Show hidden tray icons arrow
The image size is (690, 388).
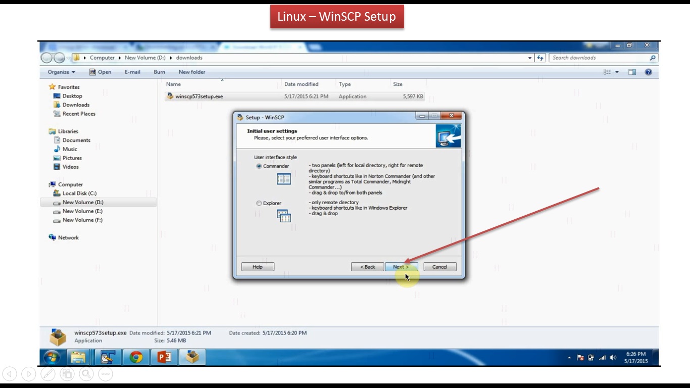569,358
